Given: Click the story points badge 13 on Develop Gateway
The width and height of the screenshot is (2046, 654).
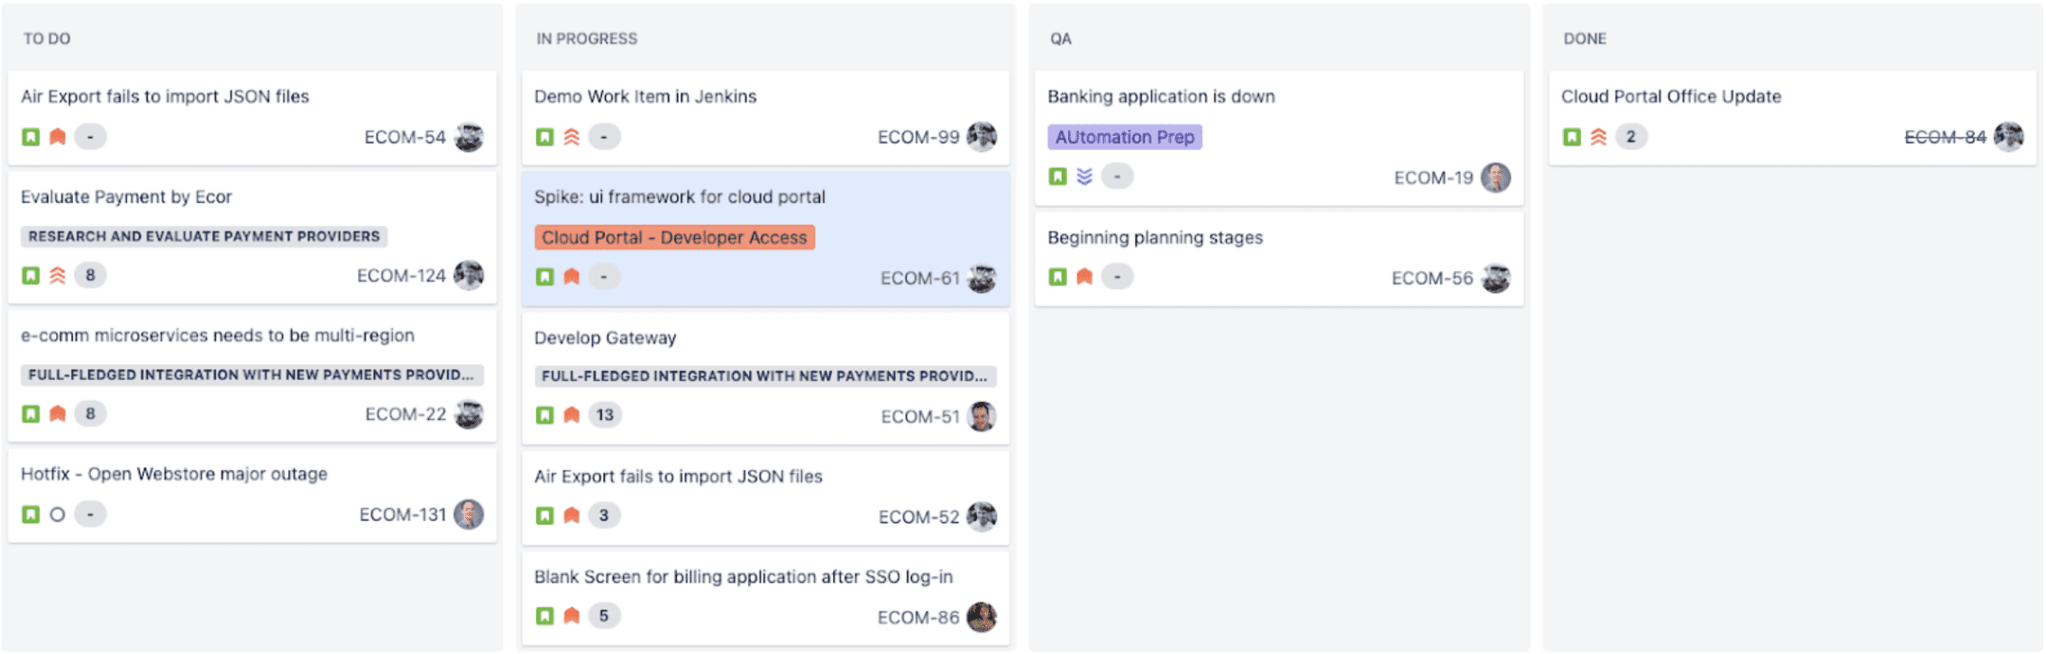Looking at the screenshot, I should (x=604, y=414).
